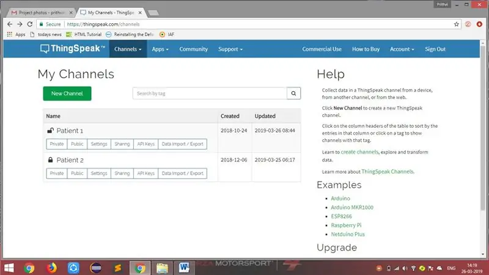Click Sign Out
The height and width of the screenshot is (275, 489).
tap(435, 49)
